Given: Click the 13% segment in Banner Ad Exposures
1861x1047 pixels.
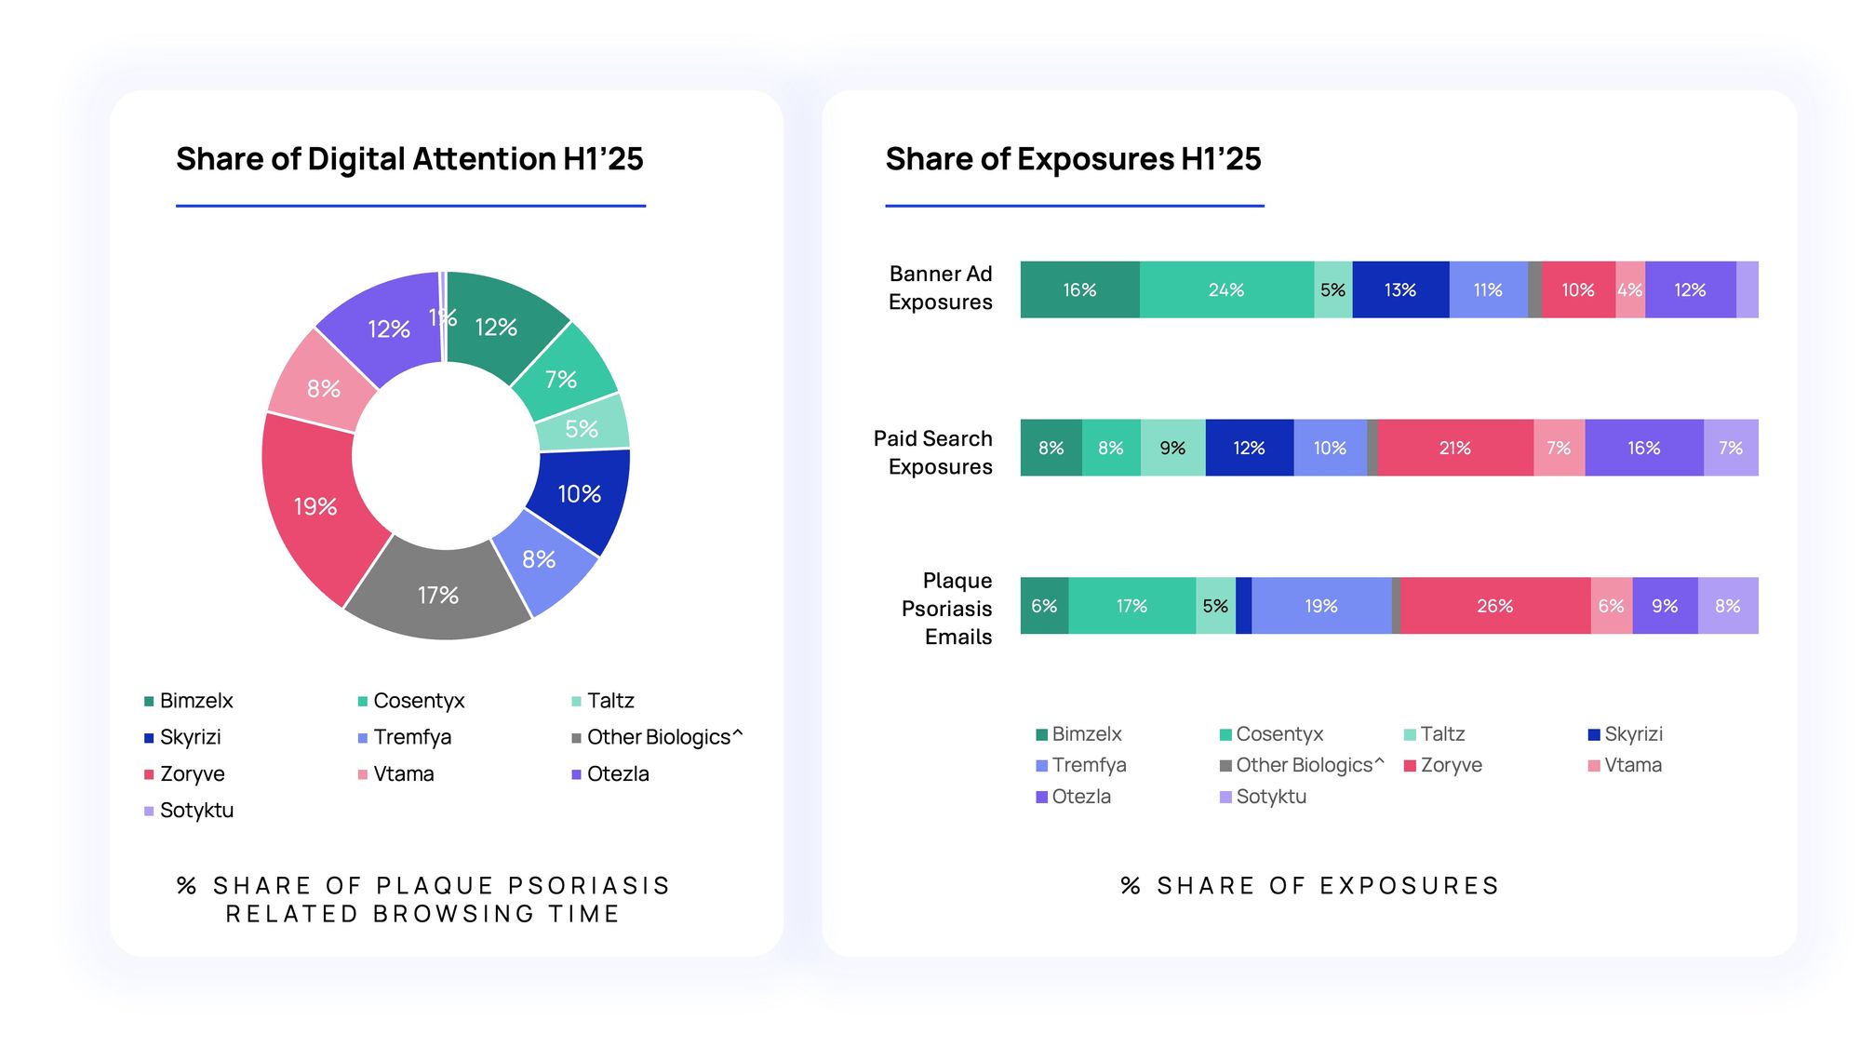Looking at the screenshot, I should click(x=1400, y=289).
